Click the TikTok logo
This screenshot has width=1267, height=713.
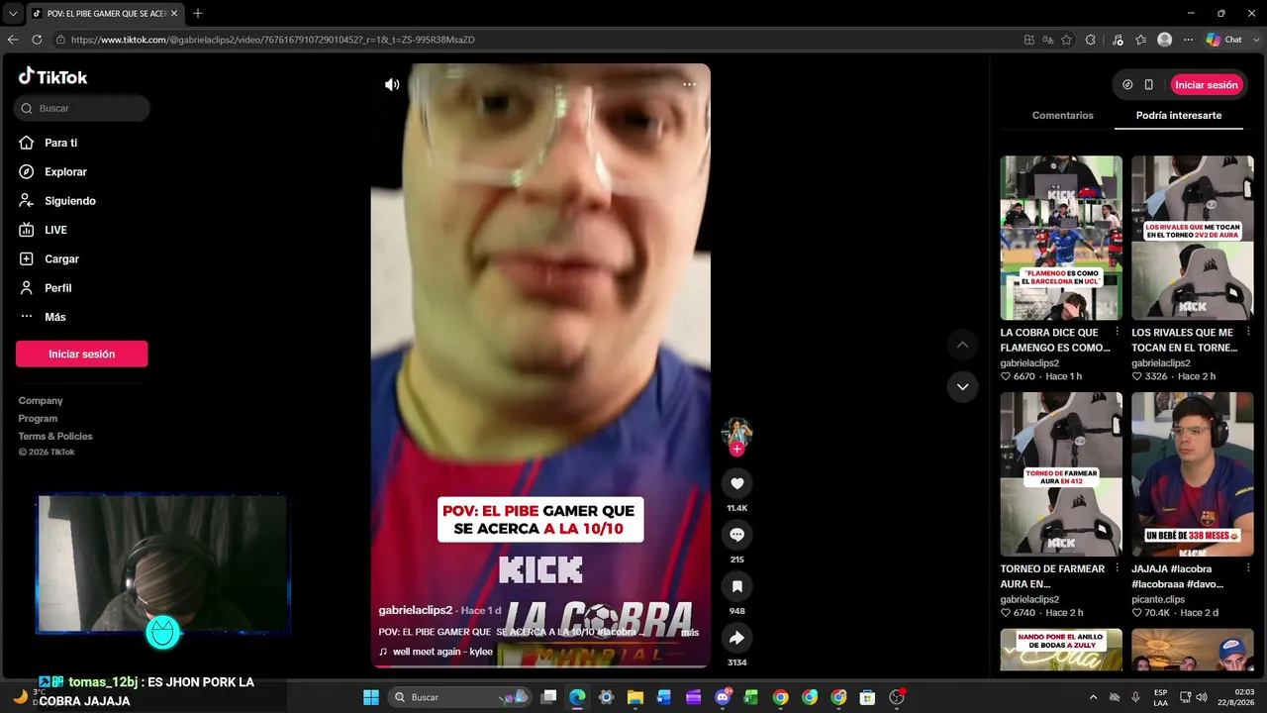[53, 76]
